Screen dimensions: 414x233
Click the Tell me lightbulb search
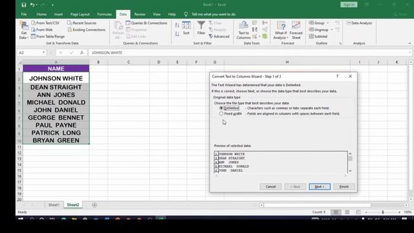tap(186, 14)
